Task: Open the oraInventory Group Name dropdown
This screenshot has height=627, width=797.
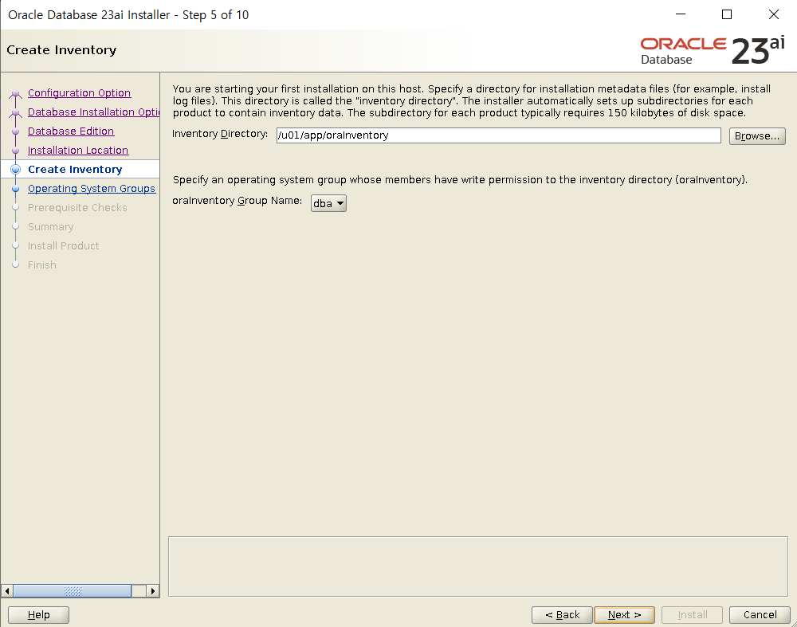Action: [x=328, y=203]
